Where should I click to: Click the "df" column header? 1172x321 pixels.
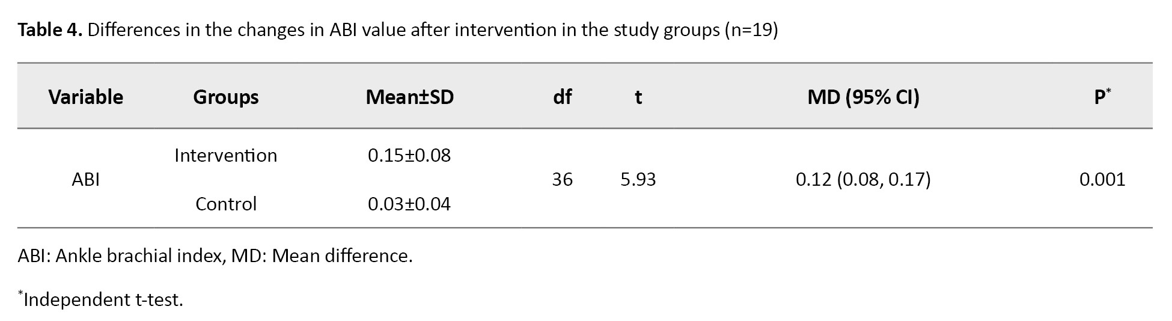562,97
